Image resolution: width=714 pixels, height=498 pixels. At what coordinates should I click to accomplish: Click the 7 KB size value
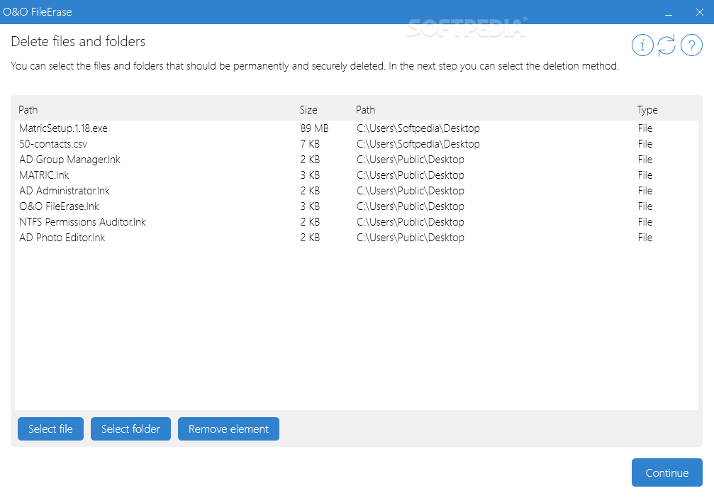point(310,144)
